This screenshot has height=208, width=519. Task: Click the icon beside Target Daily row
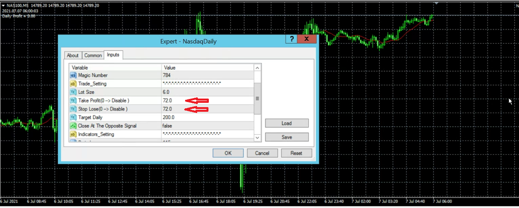(x=73, y=118)
